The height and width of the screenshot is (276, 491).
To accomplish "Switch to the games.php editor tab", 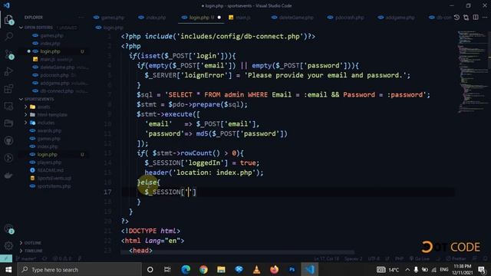I will (x=109, y=18).
